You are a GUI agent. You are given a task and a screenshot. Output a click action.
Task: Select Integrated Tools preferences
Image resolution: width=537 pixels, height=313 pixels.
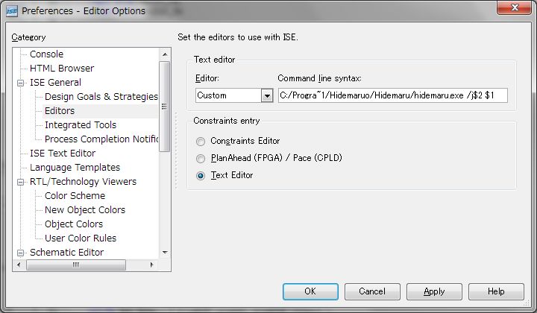coord(81,125)
